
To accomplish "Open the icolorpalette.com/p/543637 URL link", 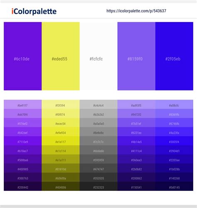I will click(136, 11).
